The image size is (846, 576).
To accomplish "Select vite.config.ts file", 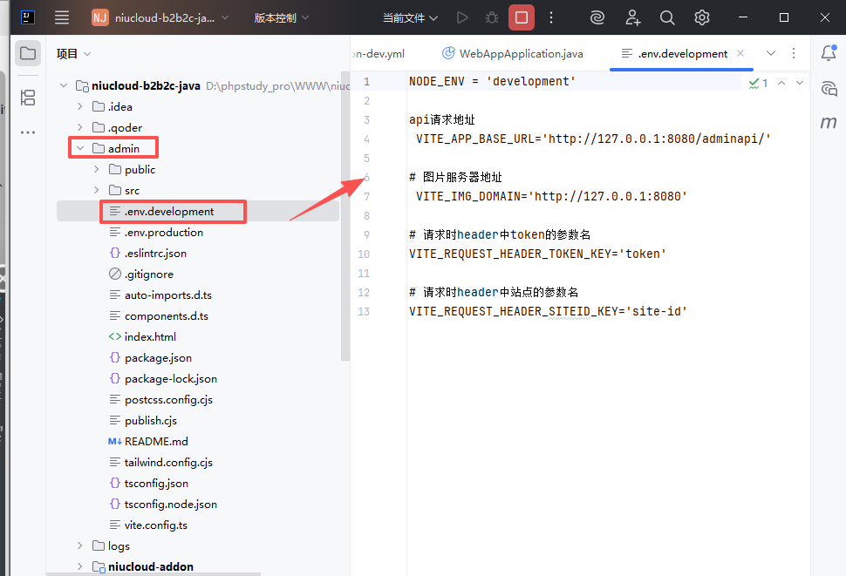I will 155,525.
